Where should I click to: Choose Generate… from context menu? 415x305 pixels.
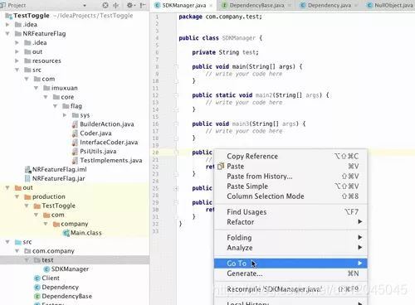(x=290, y=274)
